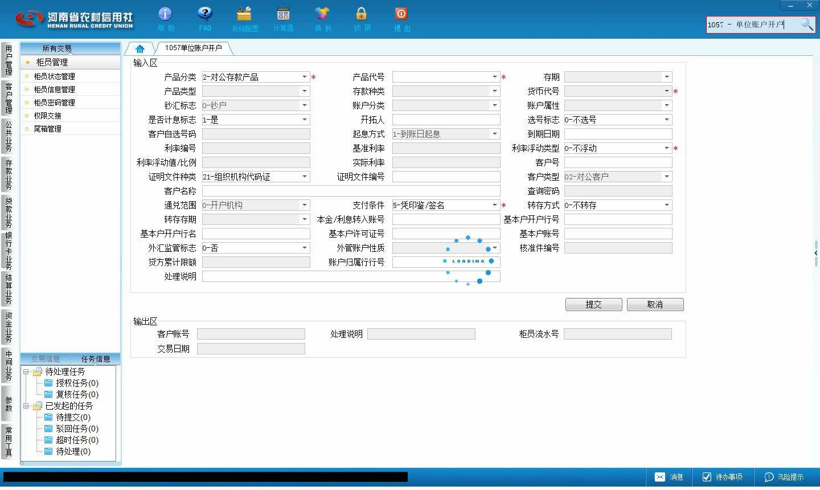Select 中间业务 side tab
The height and width of the screenshot is (490, 820).
pyautogui.click(x=9, y=365)
